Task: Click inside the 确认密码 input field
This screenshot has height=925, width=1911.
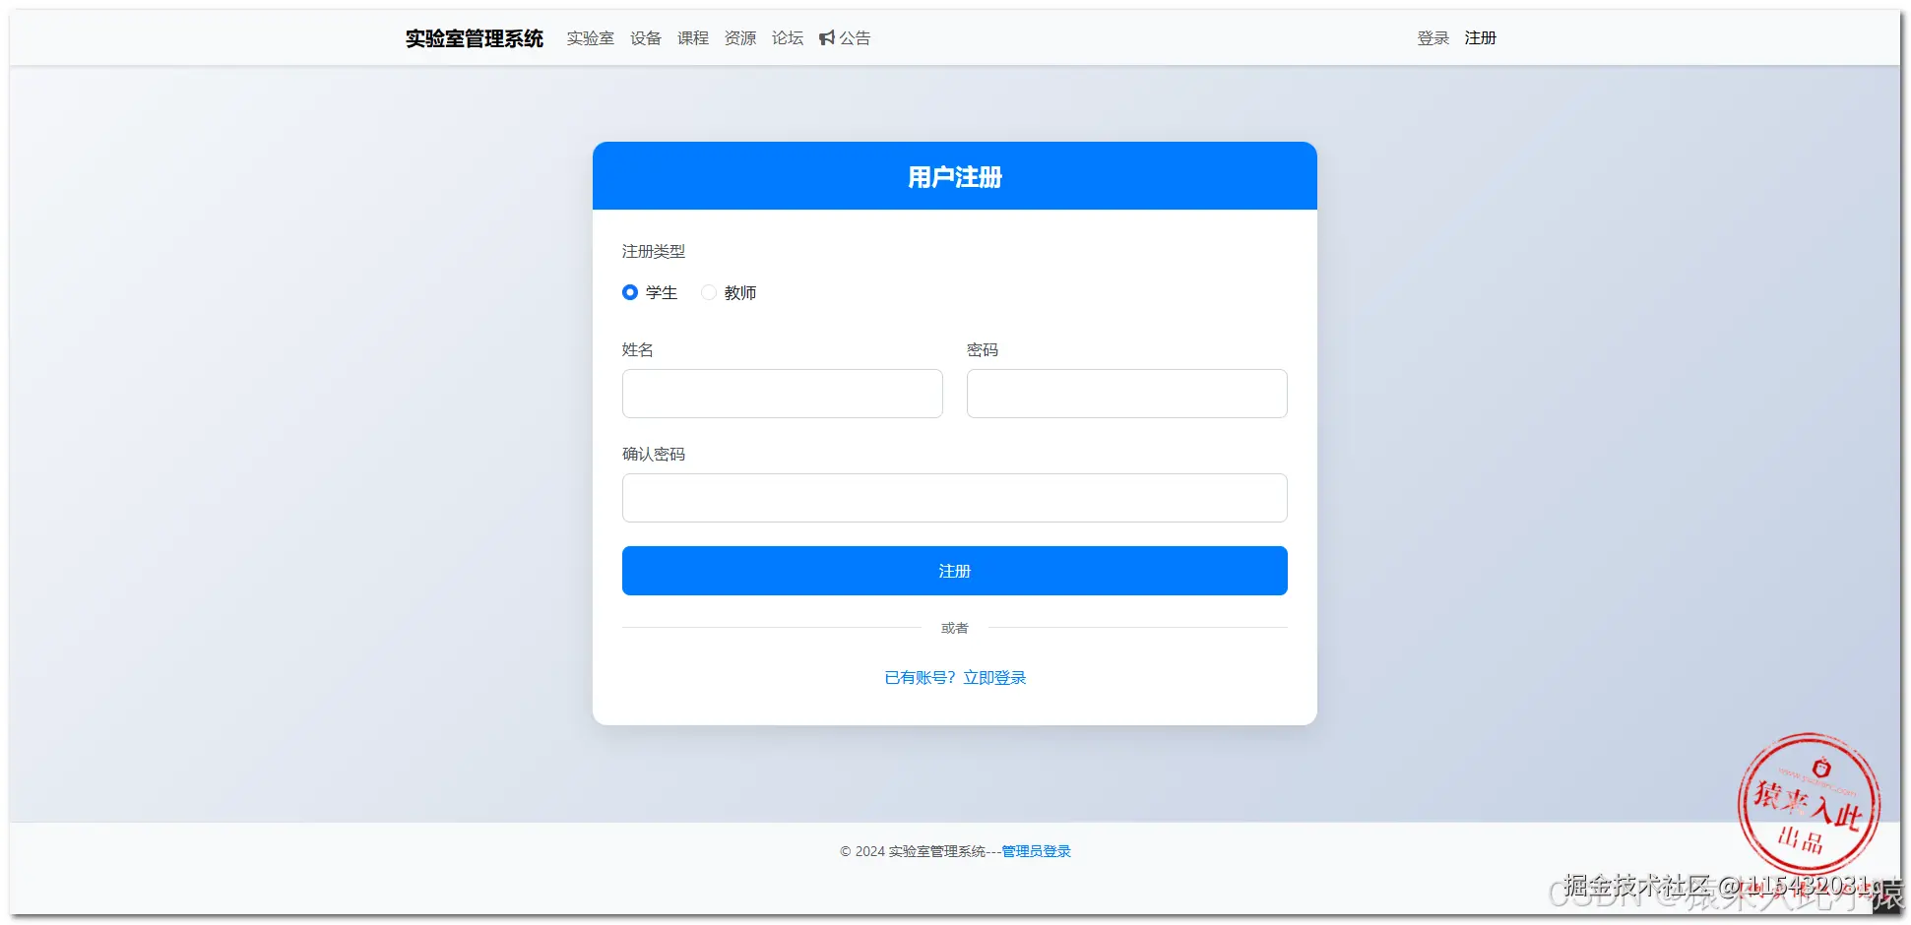Action: pyautogui.click(x=954, y=498)
